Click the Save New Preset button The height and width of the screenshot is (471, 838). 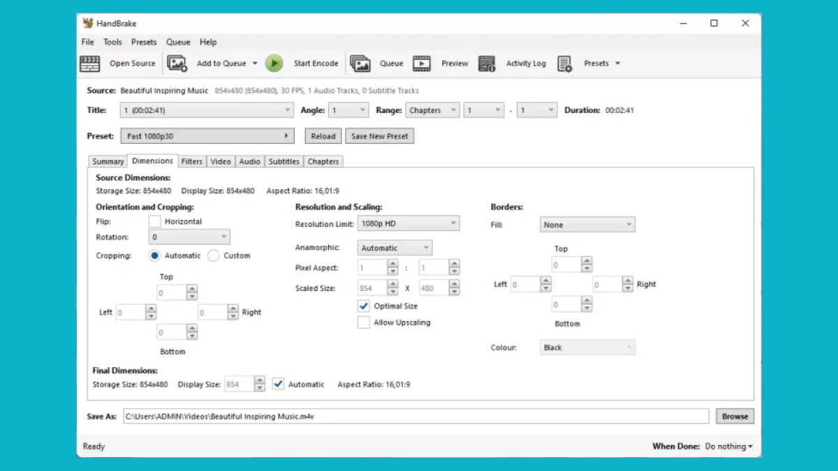pos(380,136)
